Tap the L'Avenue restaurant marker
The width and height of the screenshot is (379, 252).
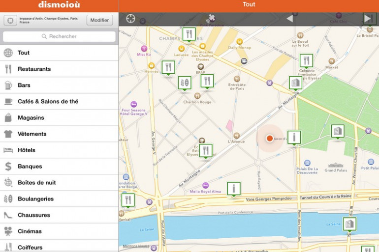(237, 136)
